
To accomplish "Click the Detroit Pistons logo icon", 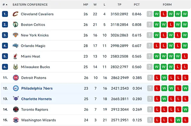I will coord(16,78).
